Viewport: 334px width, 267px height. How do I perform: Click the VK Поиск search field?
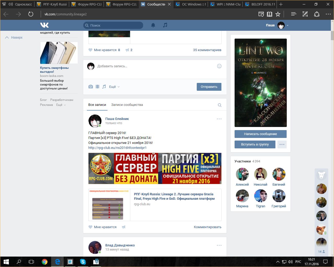pos(113,25)
